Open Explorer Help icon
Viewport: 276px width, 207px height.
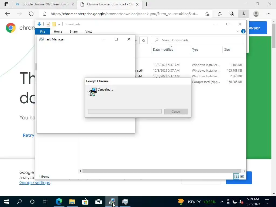[x=243, y=31]
